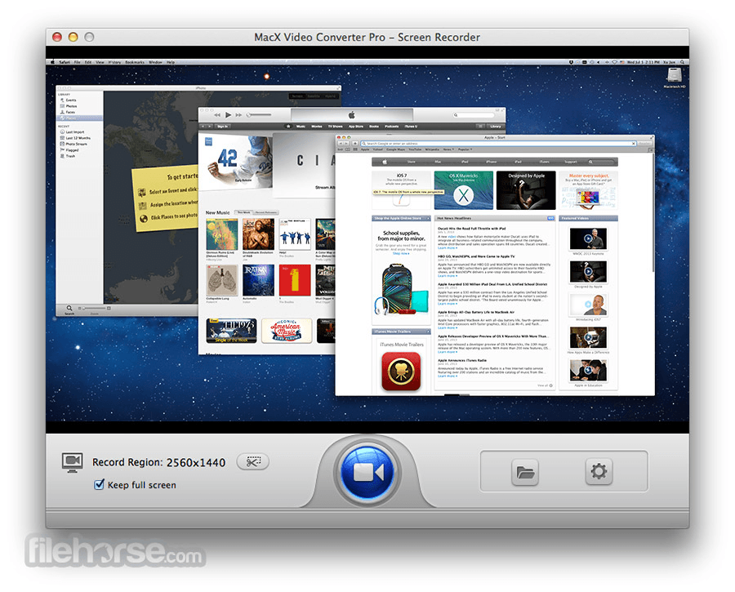Open the News dropdown in Safari's bookmarks bar

tap(447, 149)
